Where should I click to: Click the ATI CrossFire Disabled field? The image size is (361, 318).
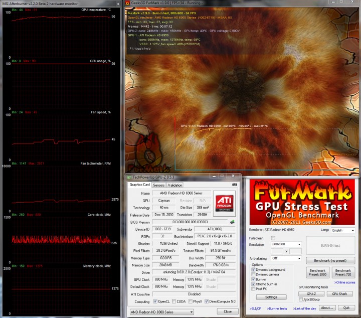tap(194, 294)
